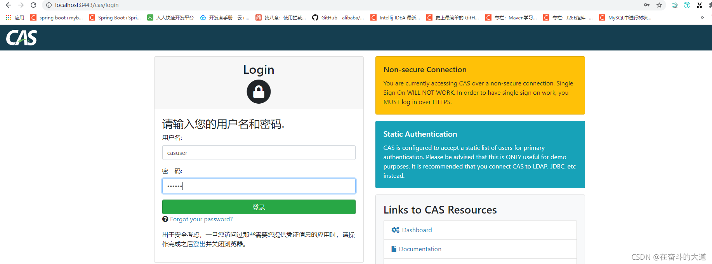This screenshot has height=264, width=712.
Task: Click the scissors extension icon
Action: (x=700, y=5)
